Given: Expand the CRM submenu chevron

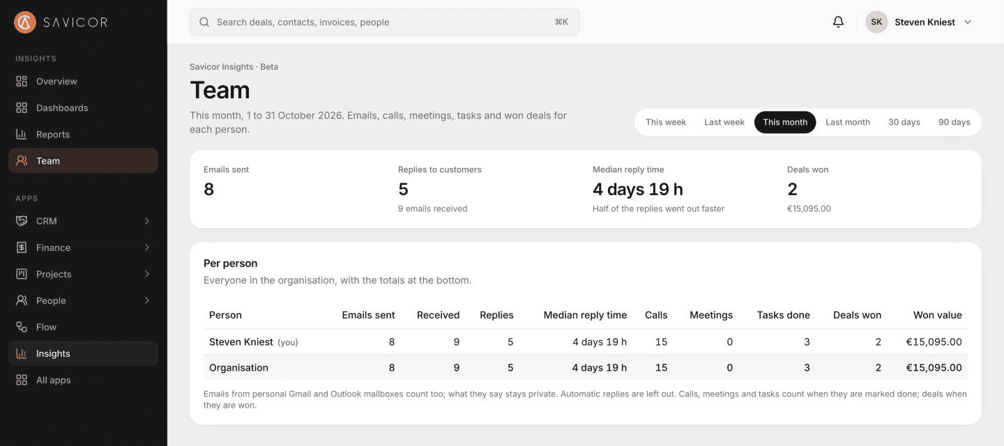Looking at the screenshot, I should point(147,221).
